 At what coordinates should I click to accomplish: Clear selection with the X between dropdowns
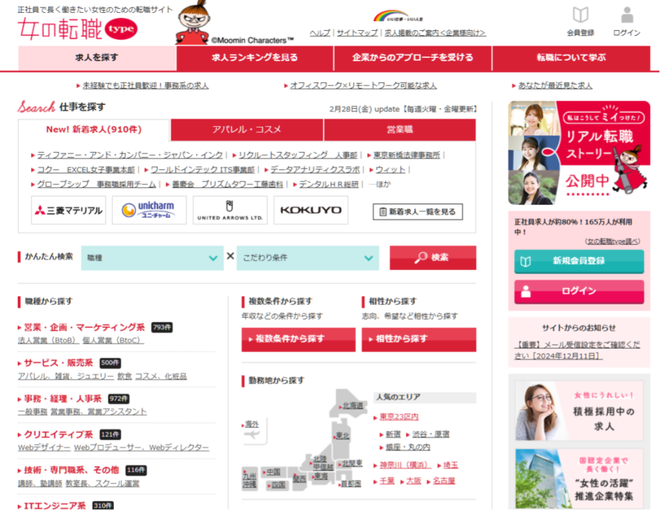[x=230, y=257]
